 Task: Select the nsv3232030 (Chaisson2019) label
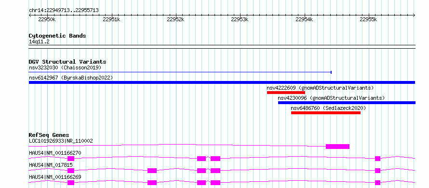(x=65, y=67)
